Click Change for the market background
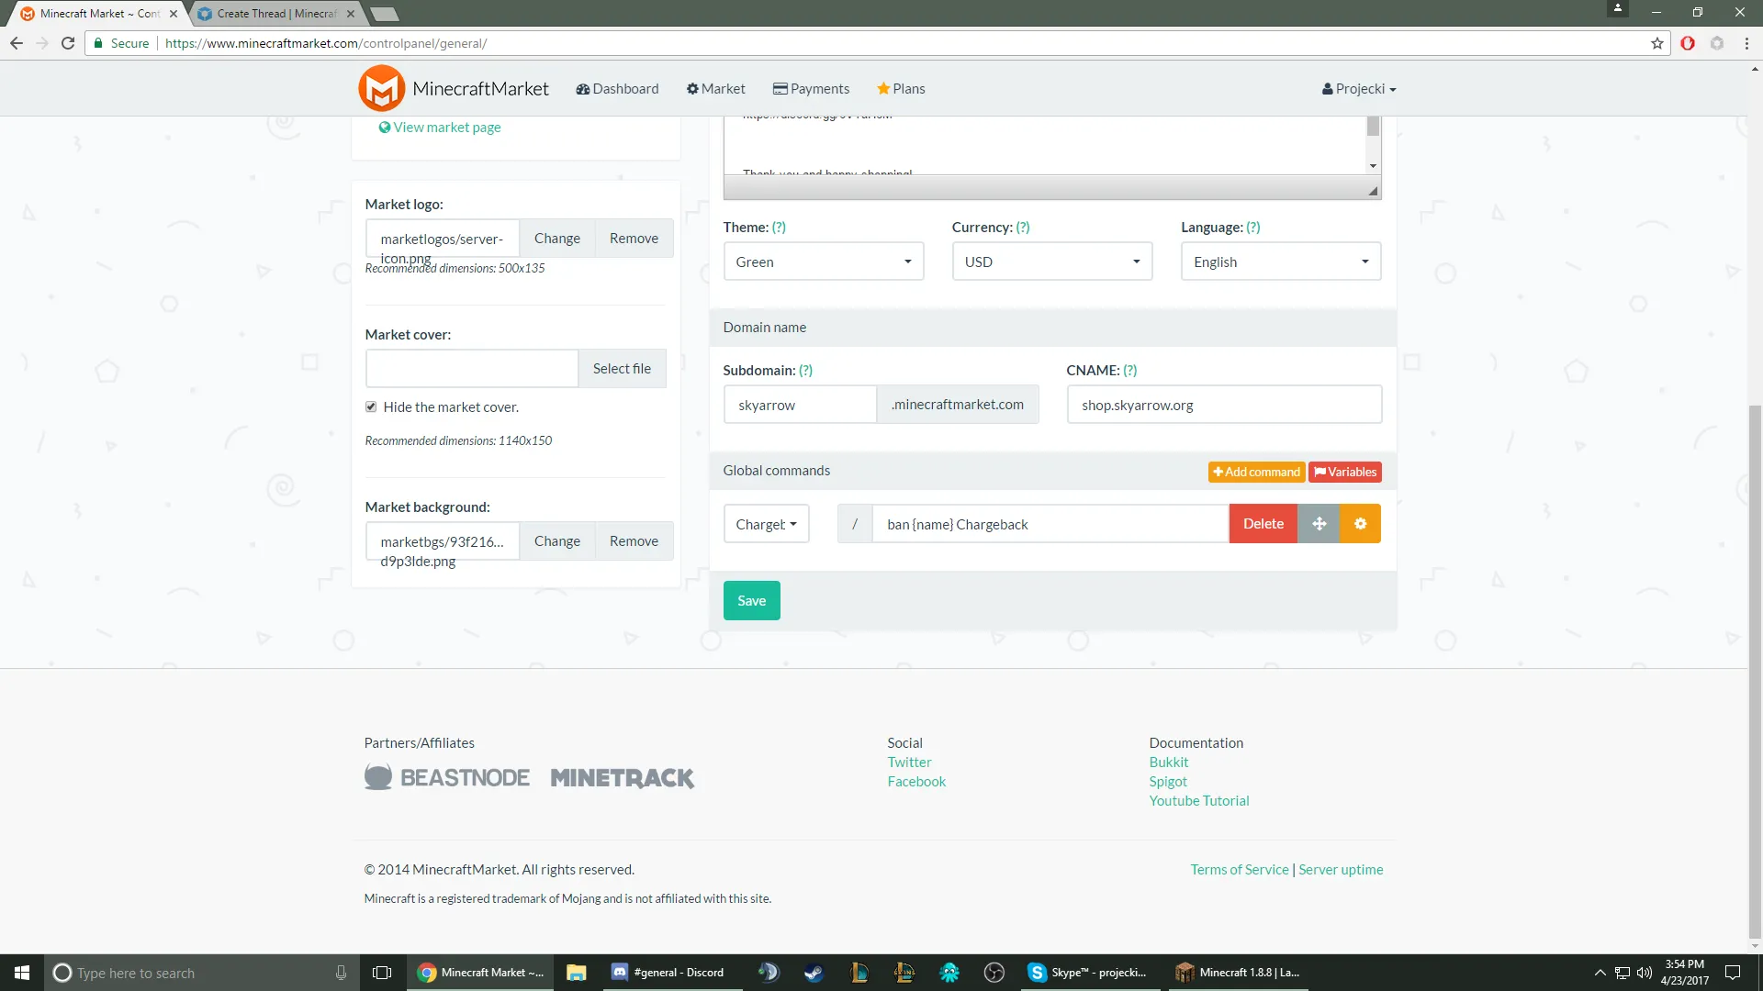This screenshot has height=991, width=1763. click(x=557, y=541)
